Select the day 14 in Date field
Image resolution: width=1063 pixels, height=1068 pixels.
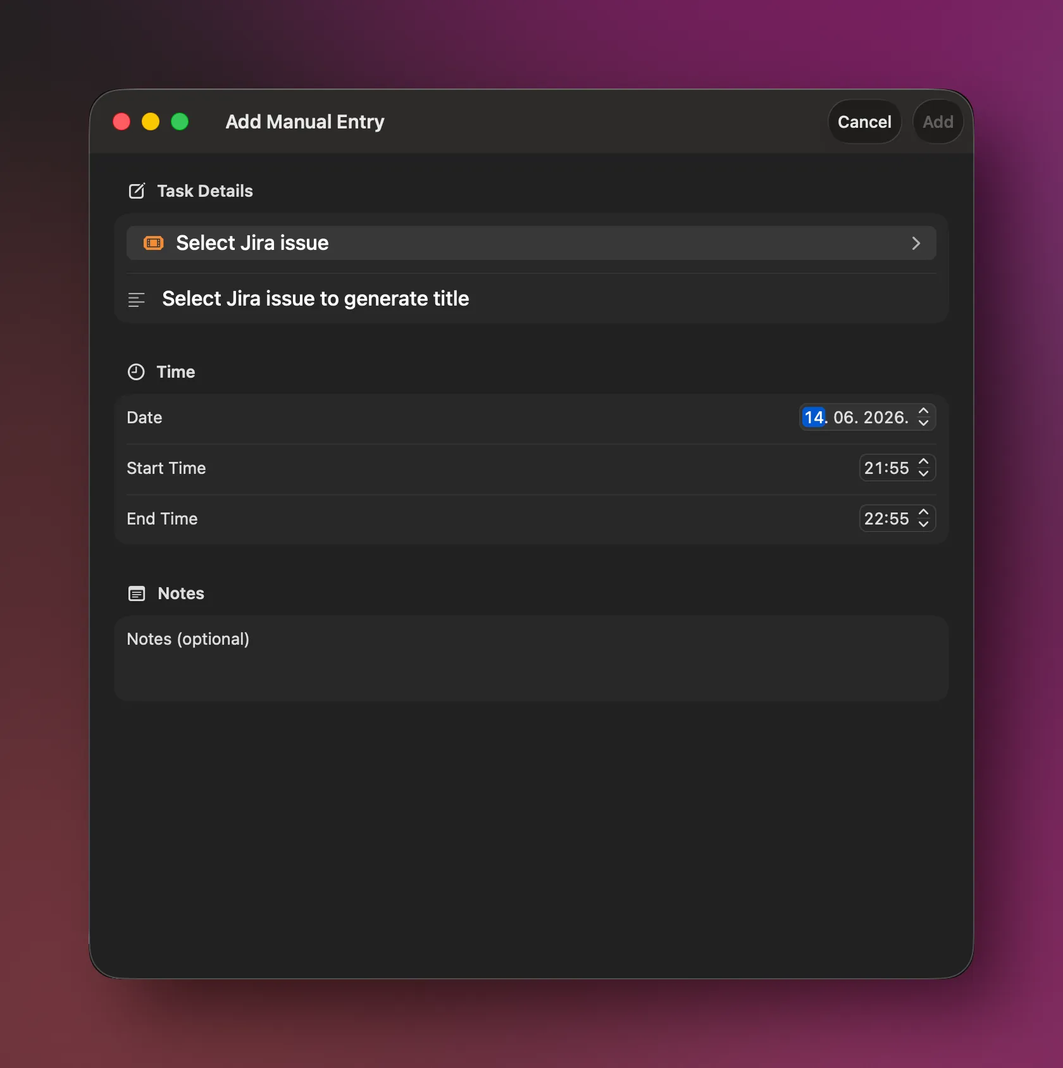click(x=814, y=417)
